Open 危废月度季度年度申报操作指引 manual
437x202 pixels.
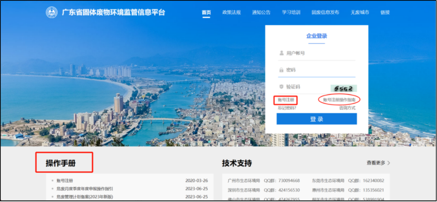[85, 189]
